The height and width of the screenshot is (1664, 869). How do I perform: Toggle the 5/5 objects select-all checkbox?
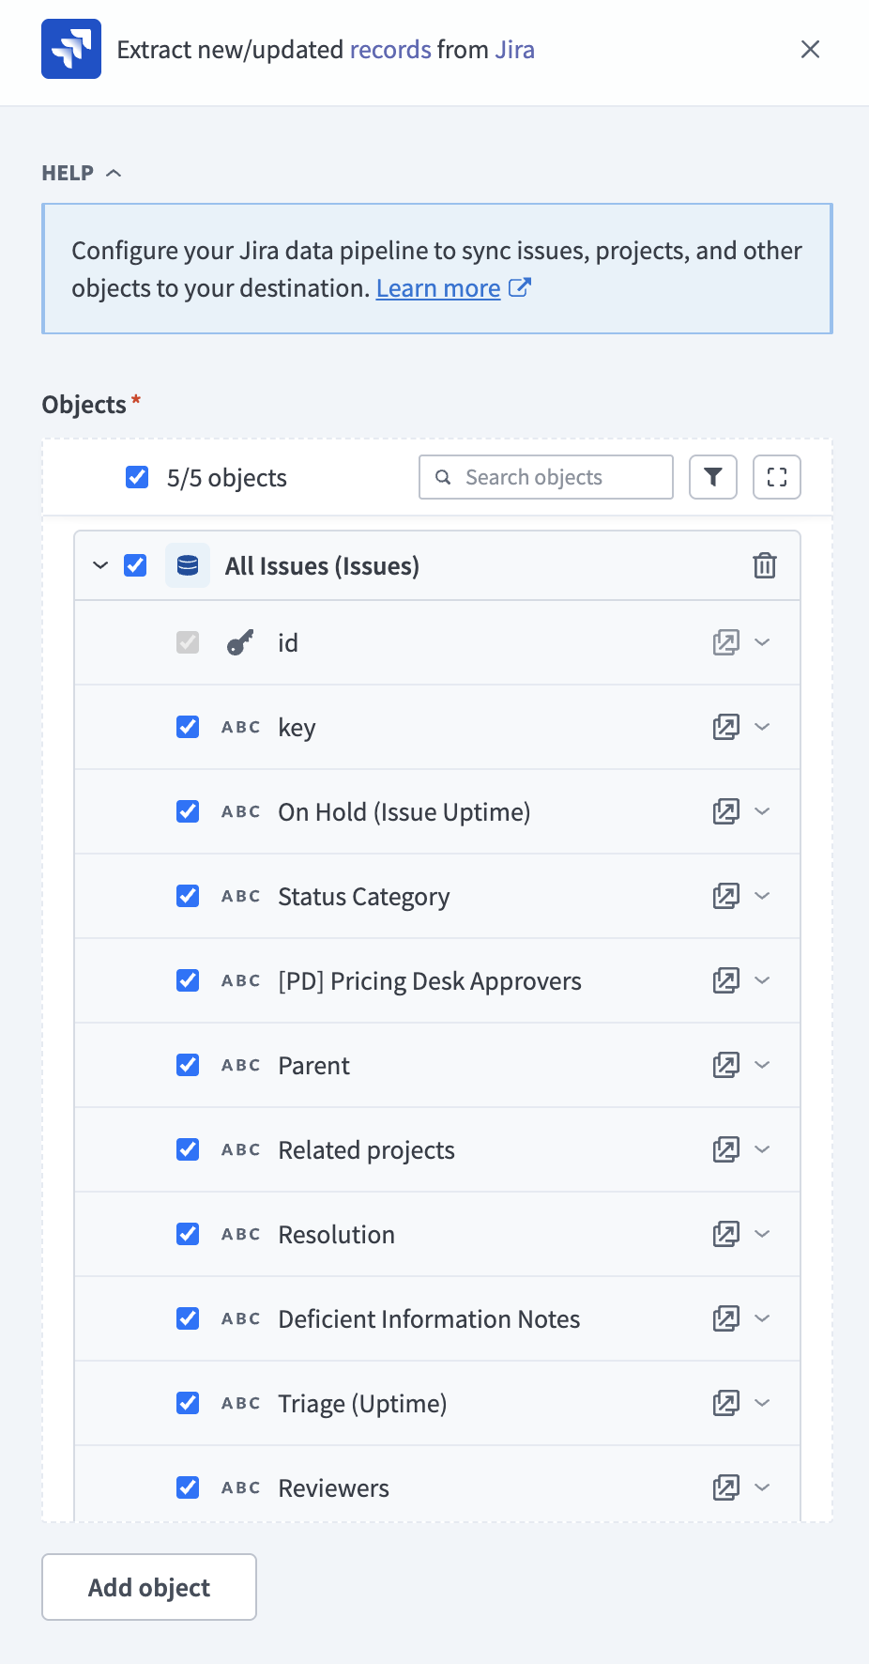coord(137,477)
